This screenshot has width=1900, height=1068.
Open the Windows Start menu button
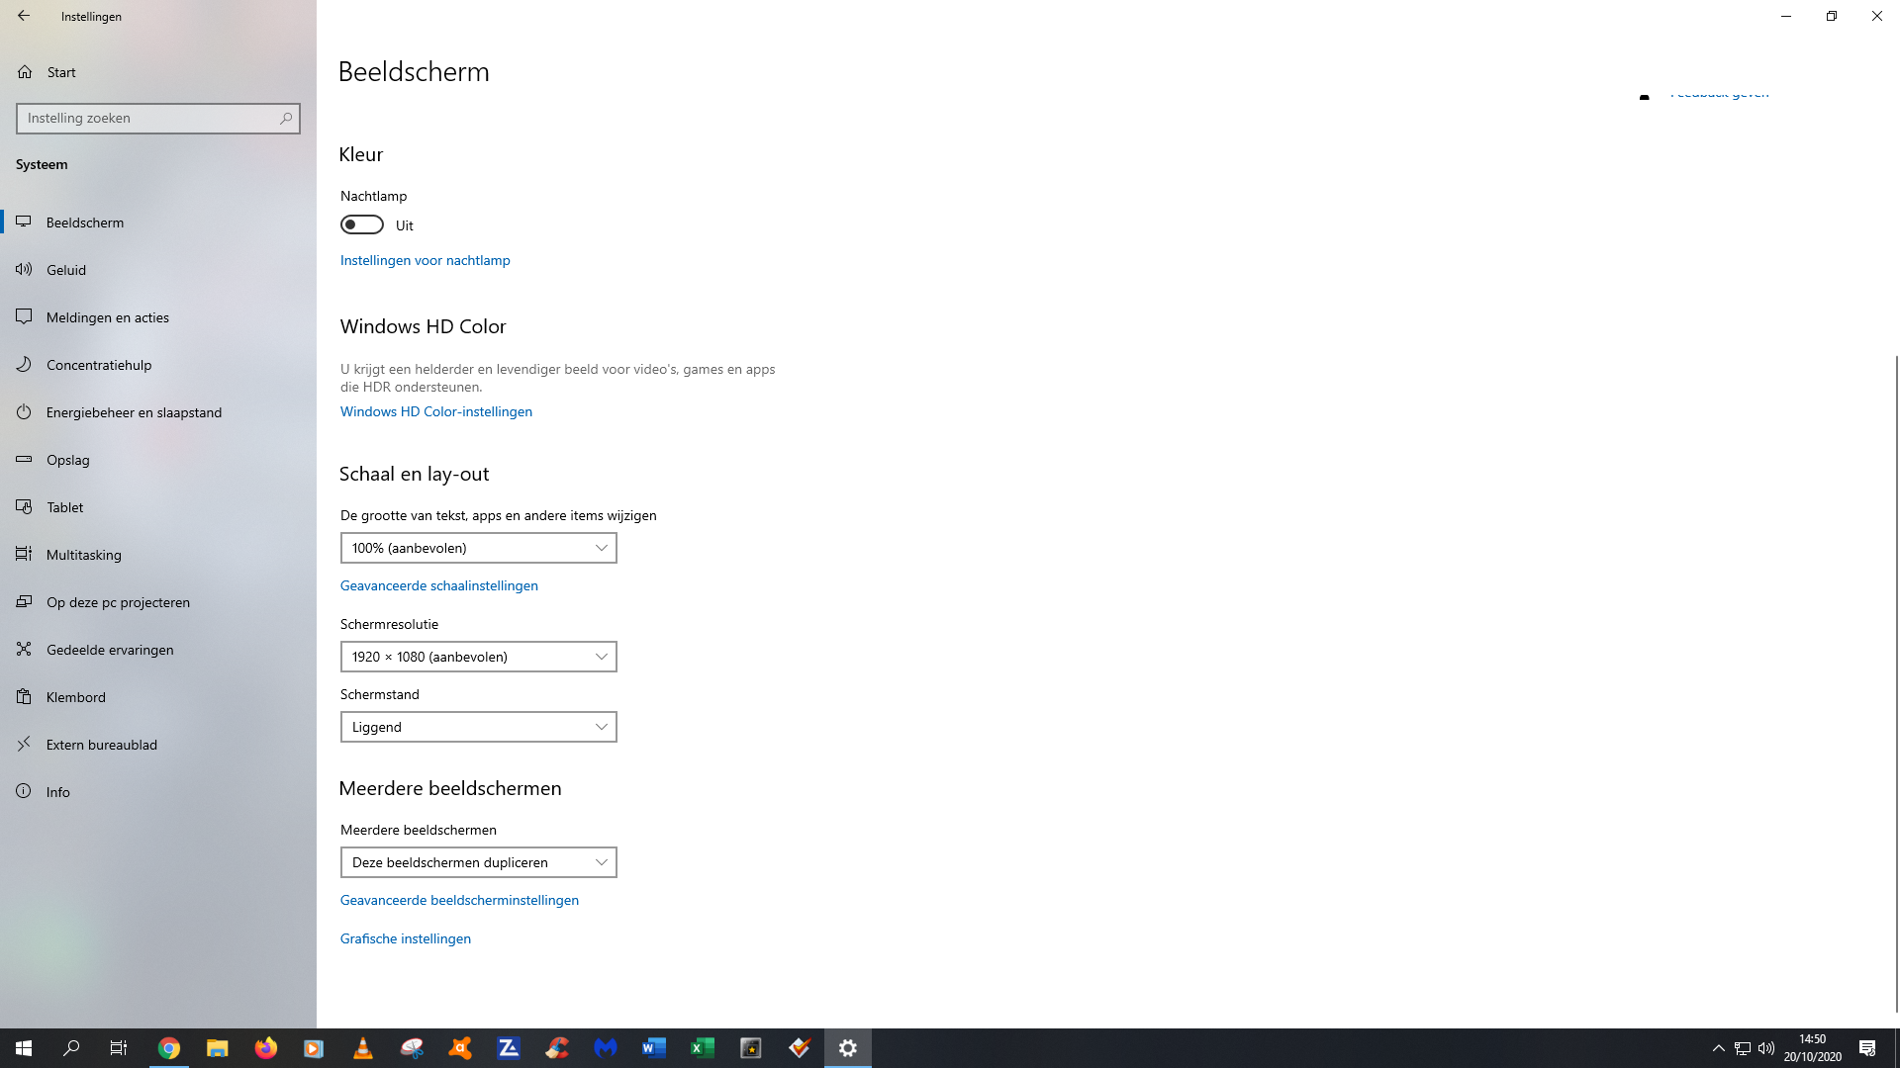[24, 1048]
